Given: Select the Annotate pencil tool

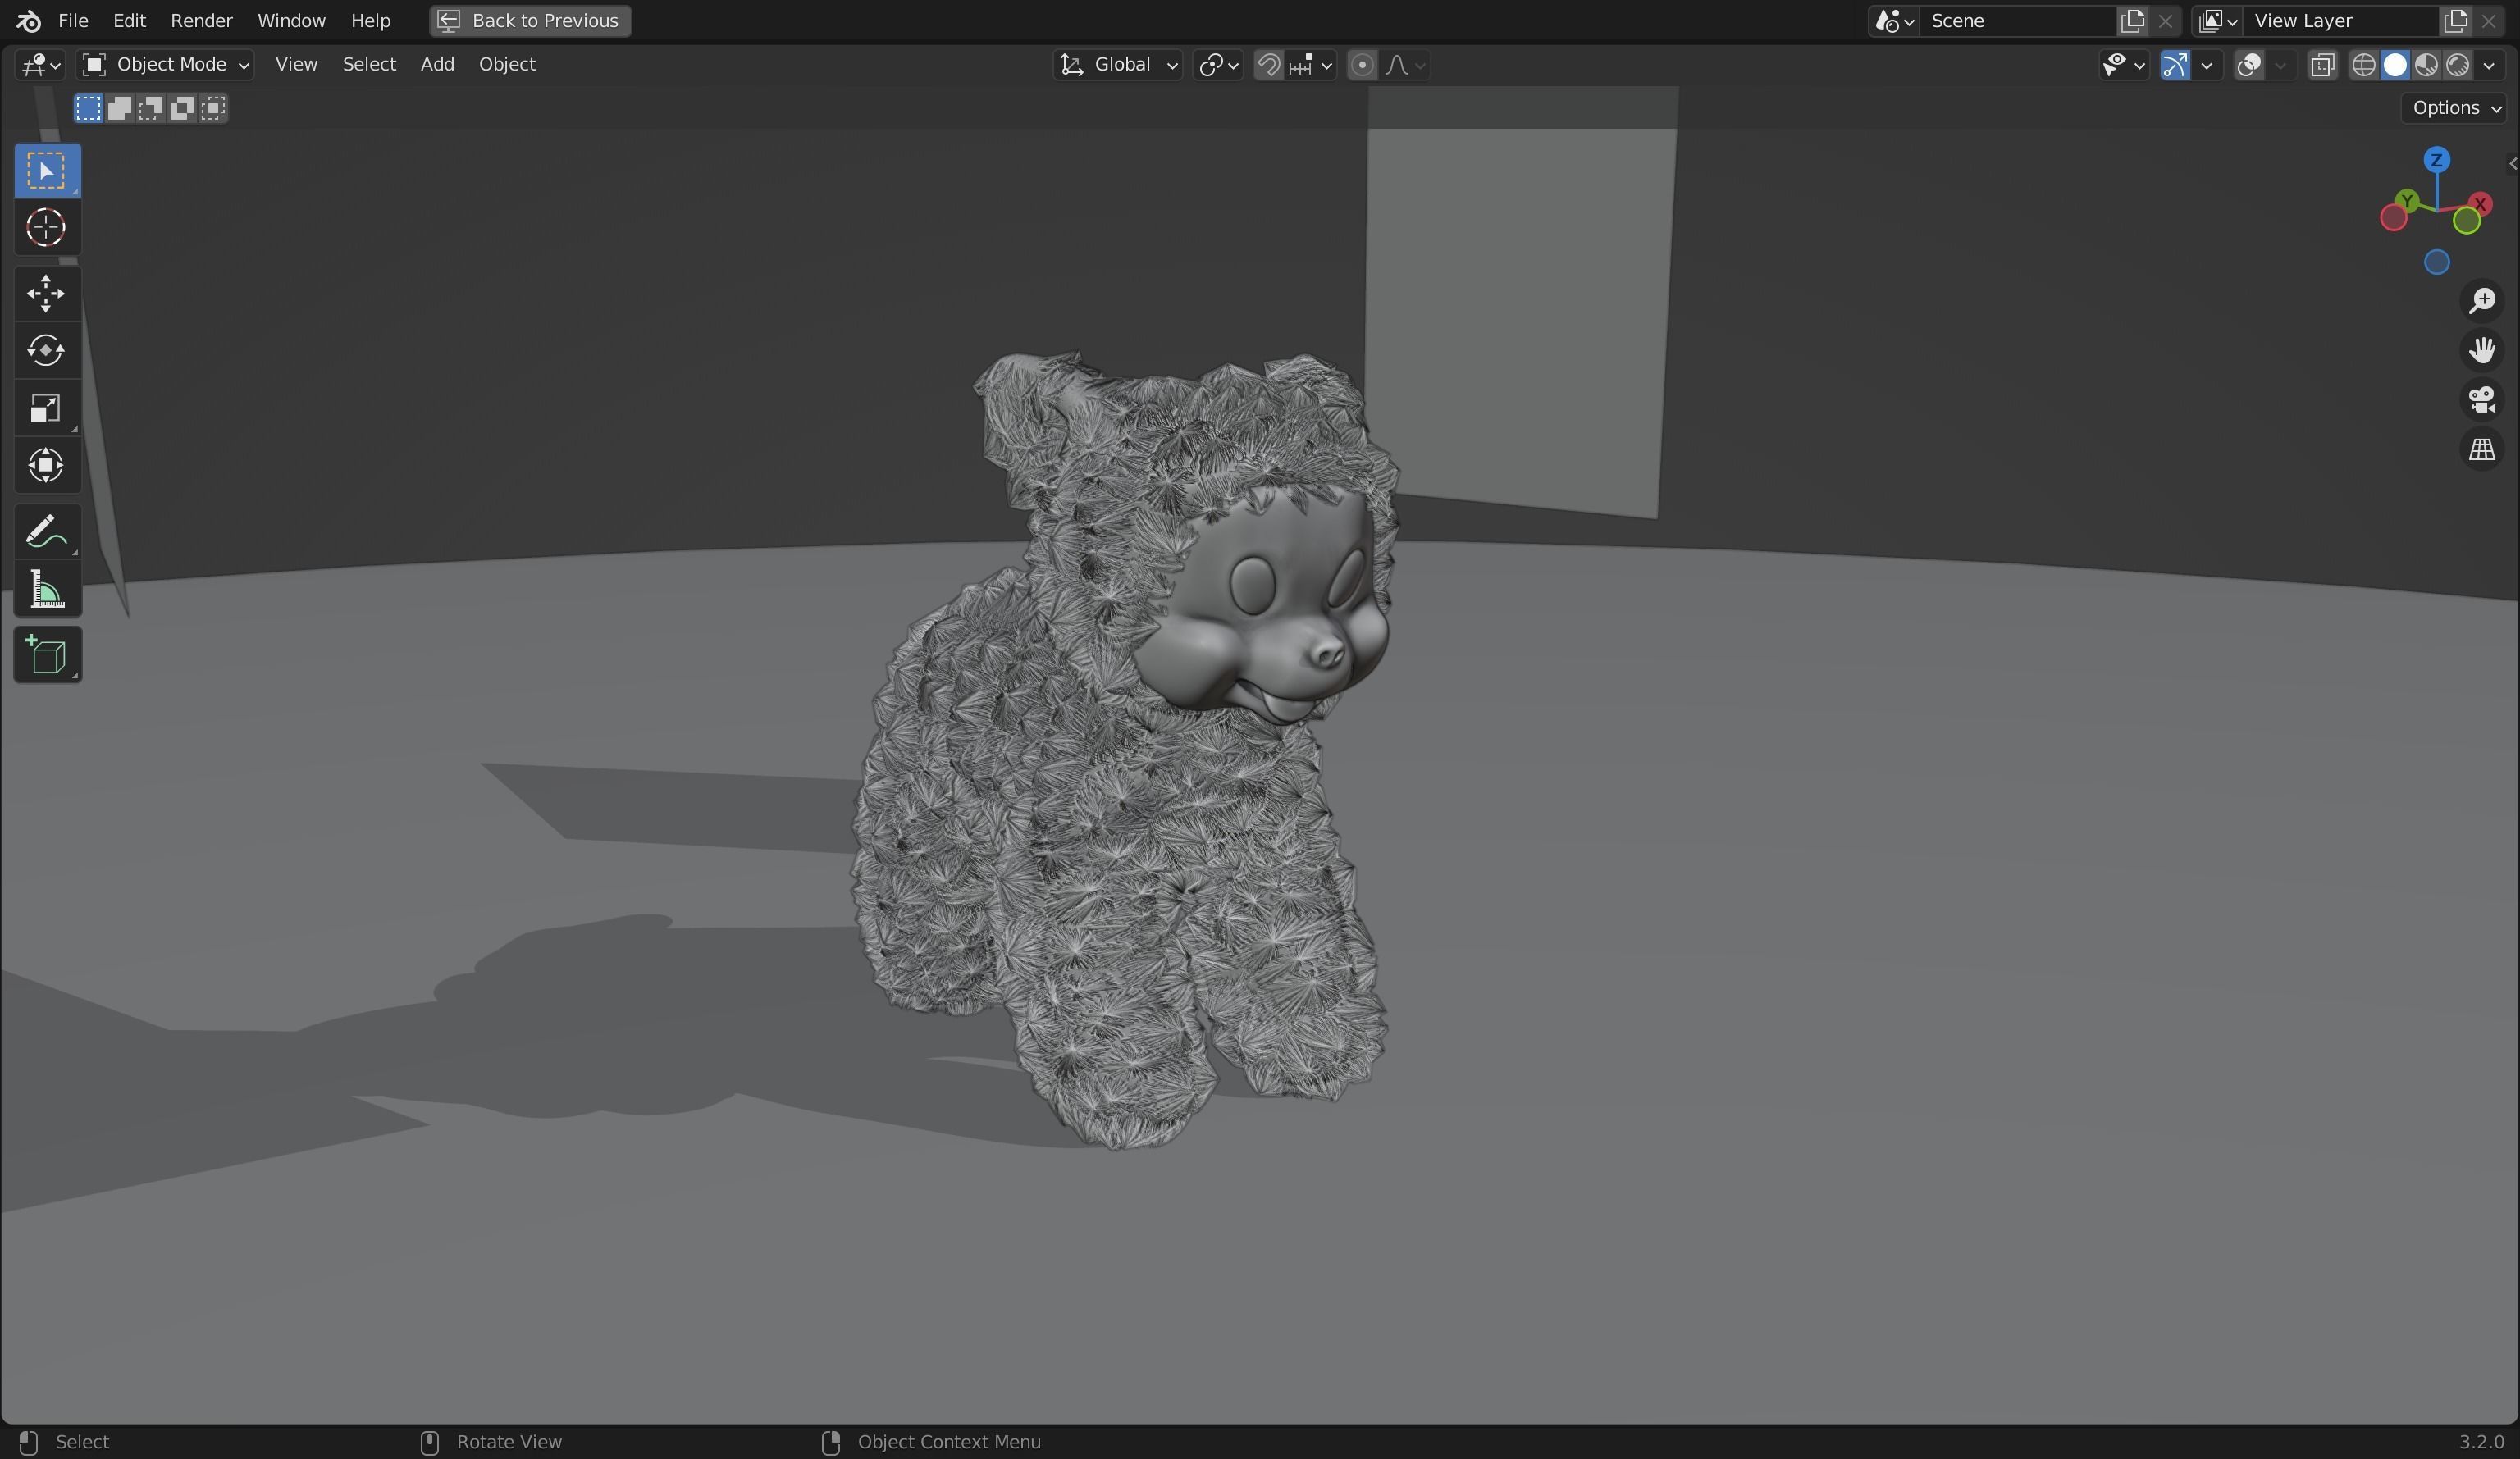Looking at the screenshot, I should point(47,532).
